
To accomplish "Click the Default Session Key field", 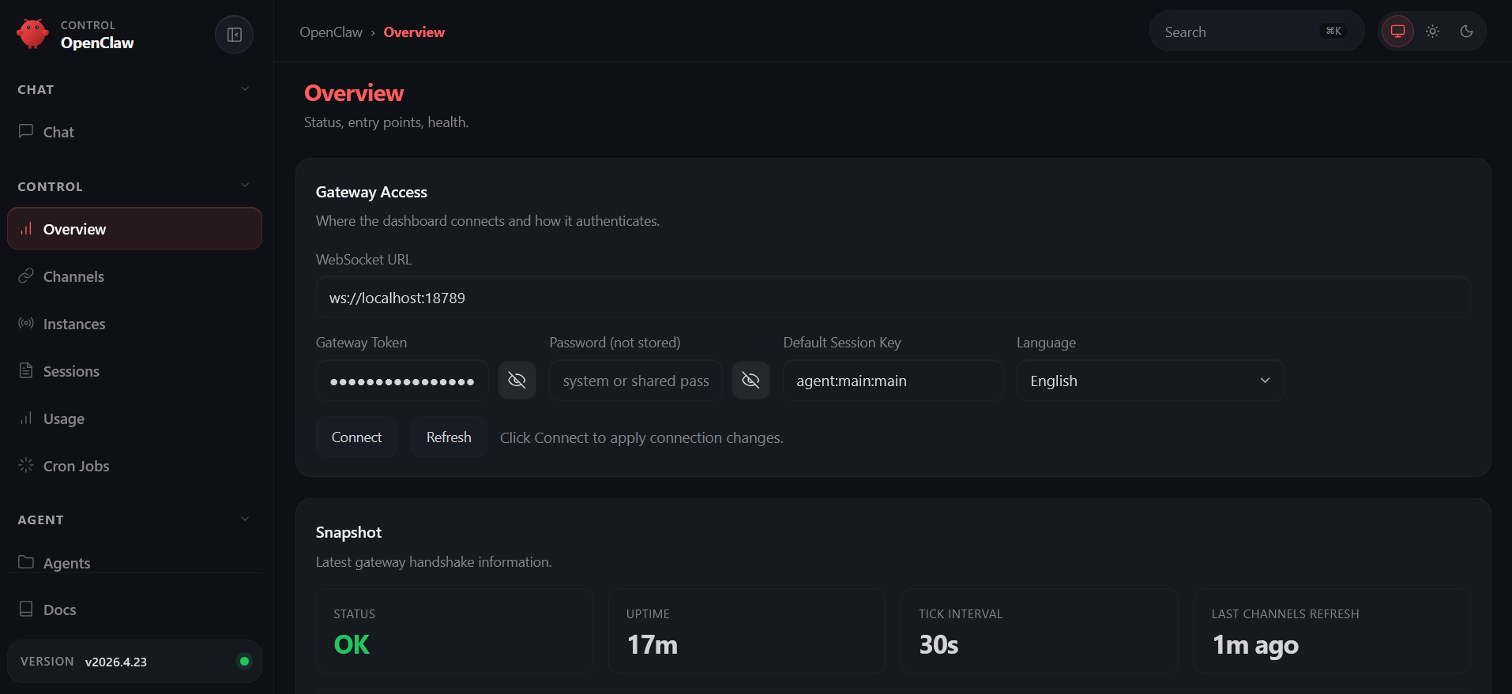I will 893,381.
